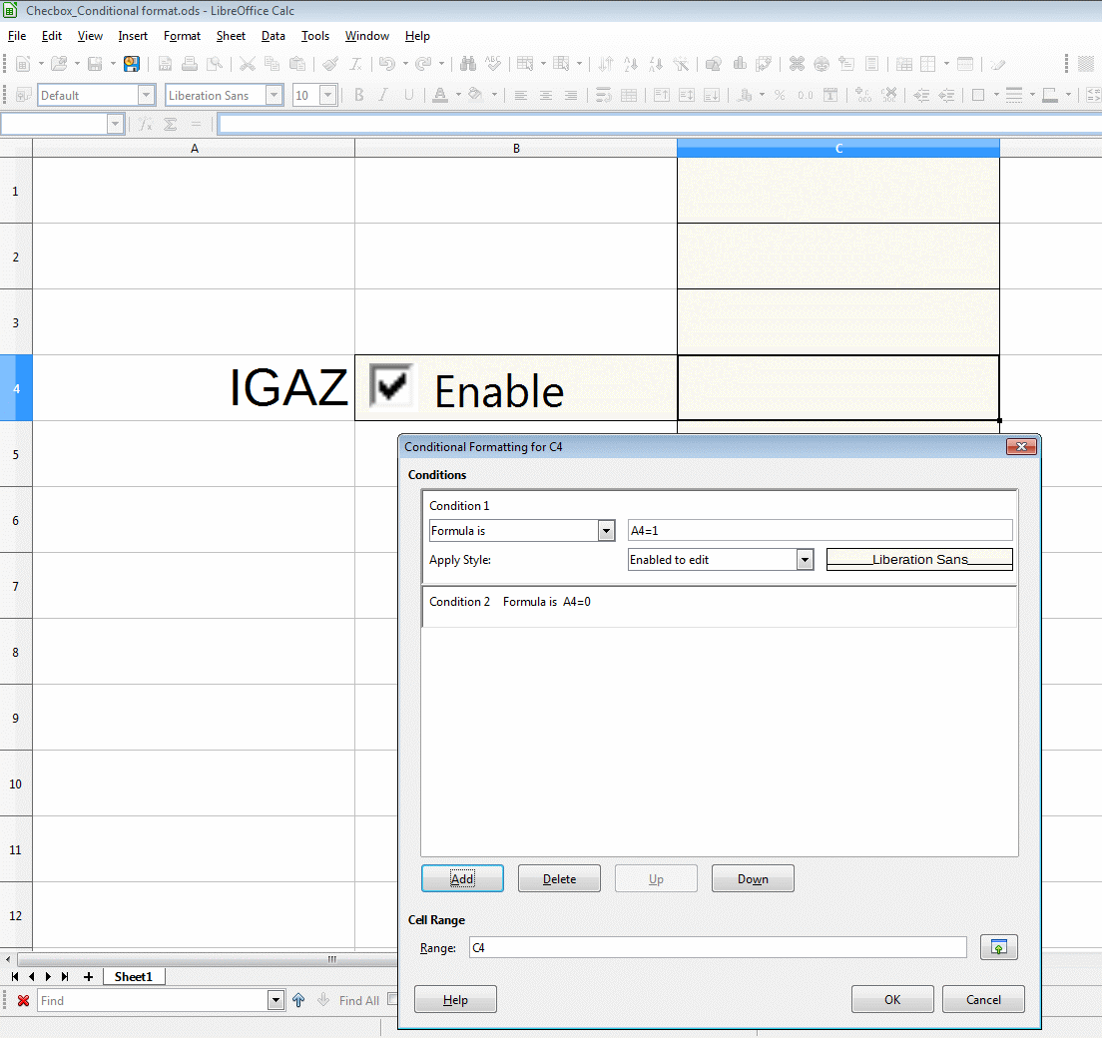This screenshot has height=1038, width=1102.
Task: Click the Cut scissors icon
Action: (247, 64)
